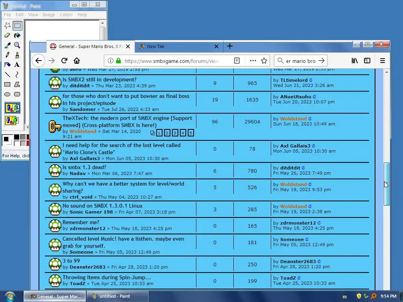Select the Ellipse tool in Paint
Screen dimensions: 403x302
pyautogui.click(x=7, y=94)
